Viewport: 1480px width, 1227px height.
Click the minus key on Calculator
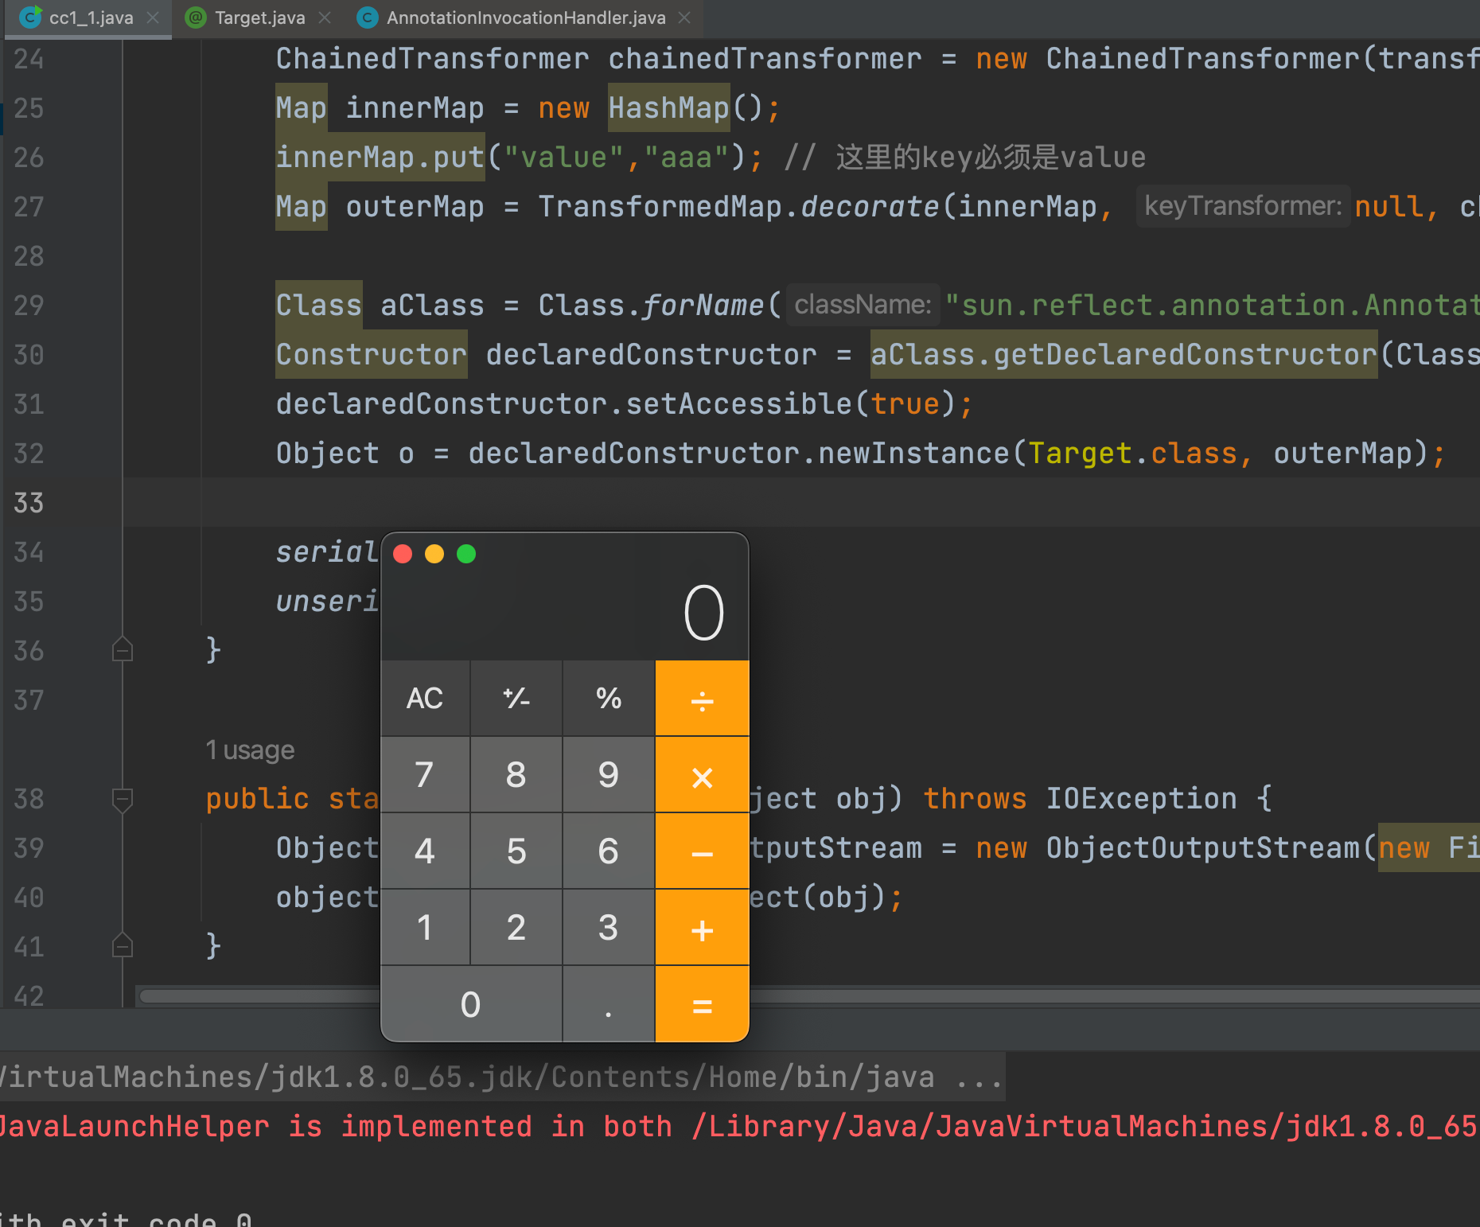pos(702,851)
